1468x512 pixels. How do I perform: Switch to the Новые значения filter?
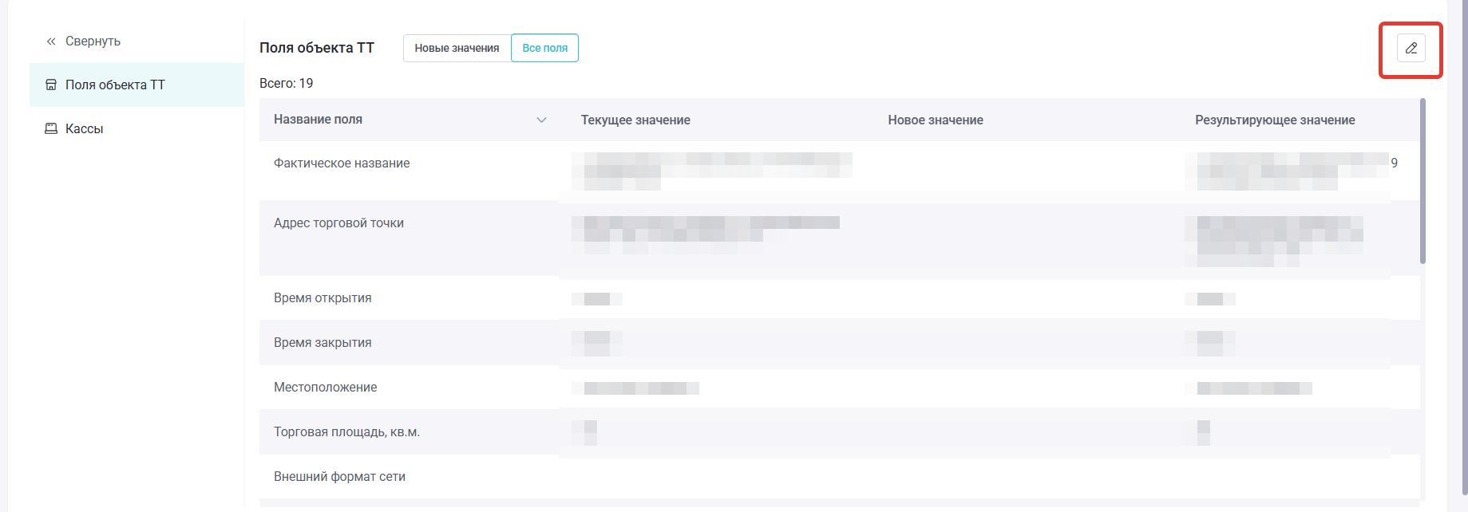(457, 48)
